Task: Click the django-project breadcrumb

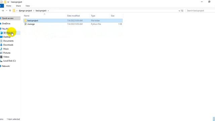Action: coord(25,10)
